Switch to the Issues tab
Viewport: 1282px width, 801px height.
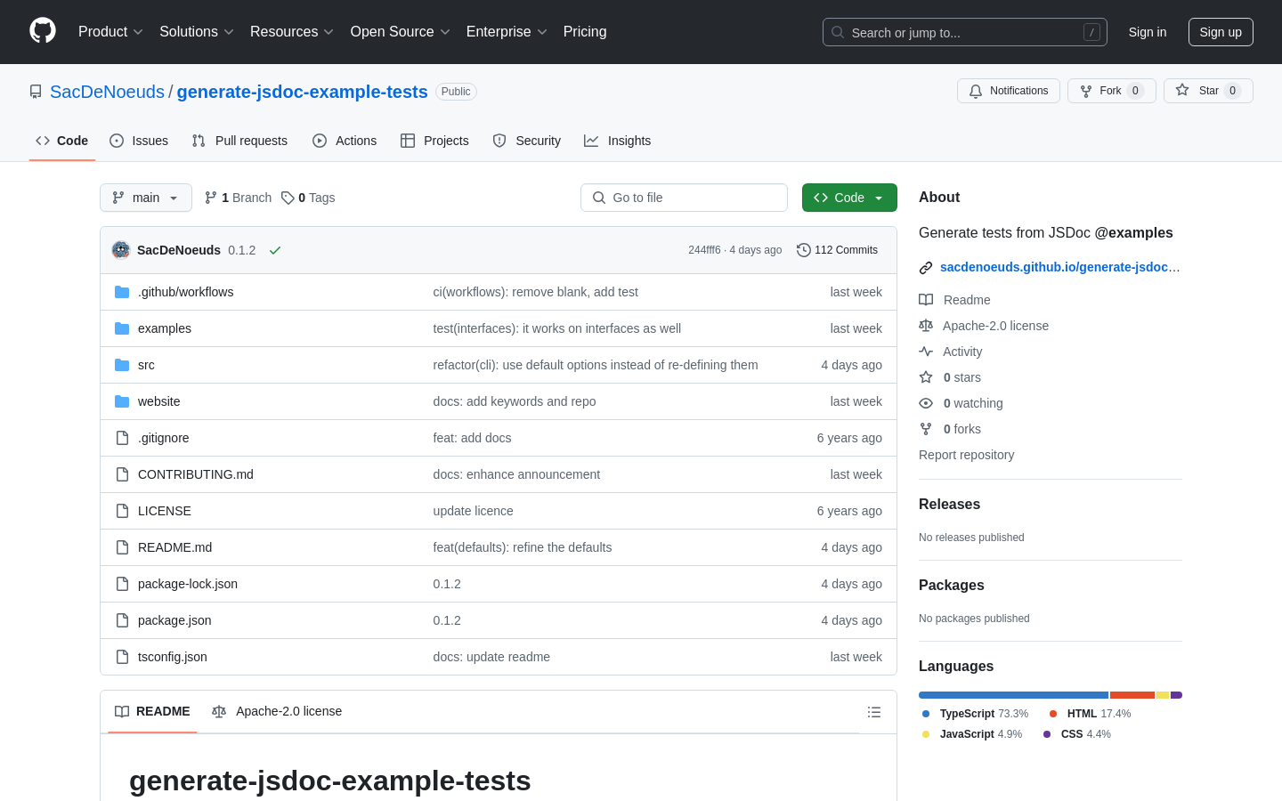(139, 141)
